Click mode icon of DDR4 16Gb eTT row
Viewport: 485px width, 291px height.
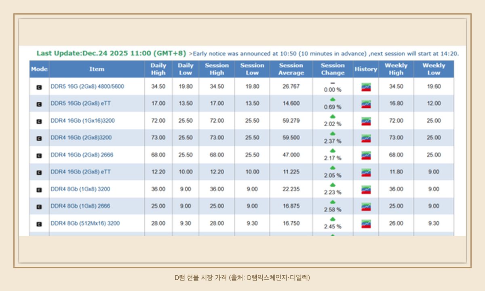coord(39,172)
